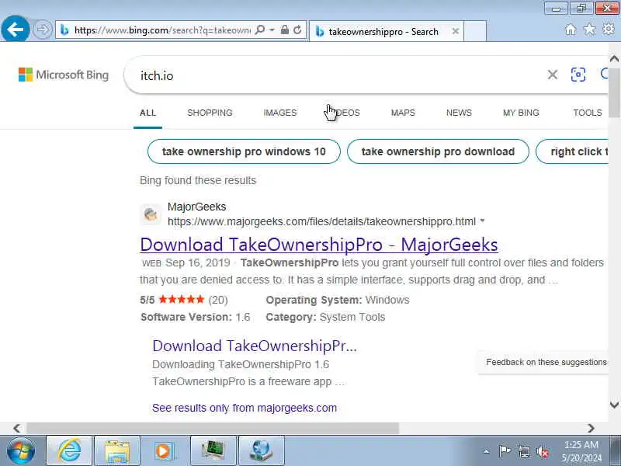This screenshot has width=621, height=466.
Task: Open the majorgeeks.com takeownershippro.html URL
Action: tap(321, 221)
